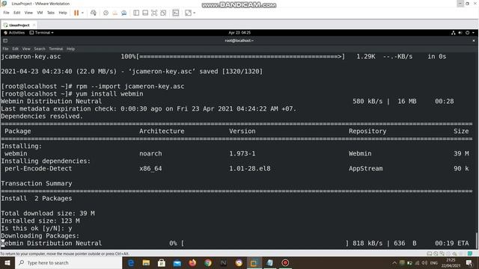479x269 pixels.
Task: Show hidden system tray icons
Action: click(x=394, y=262)
